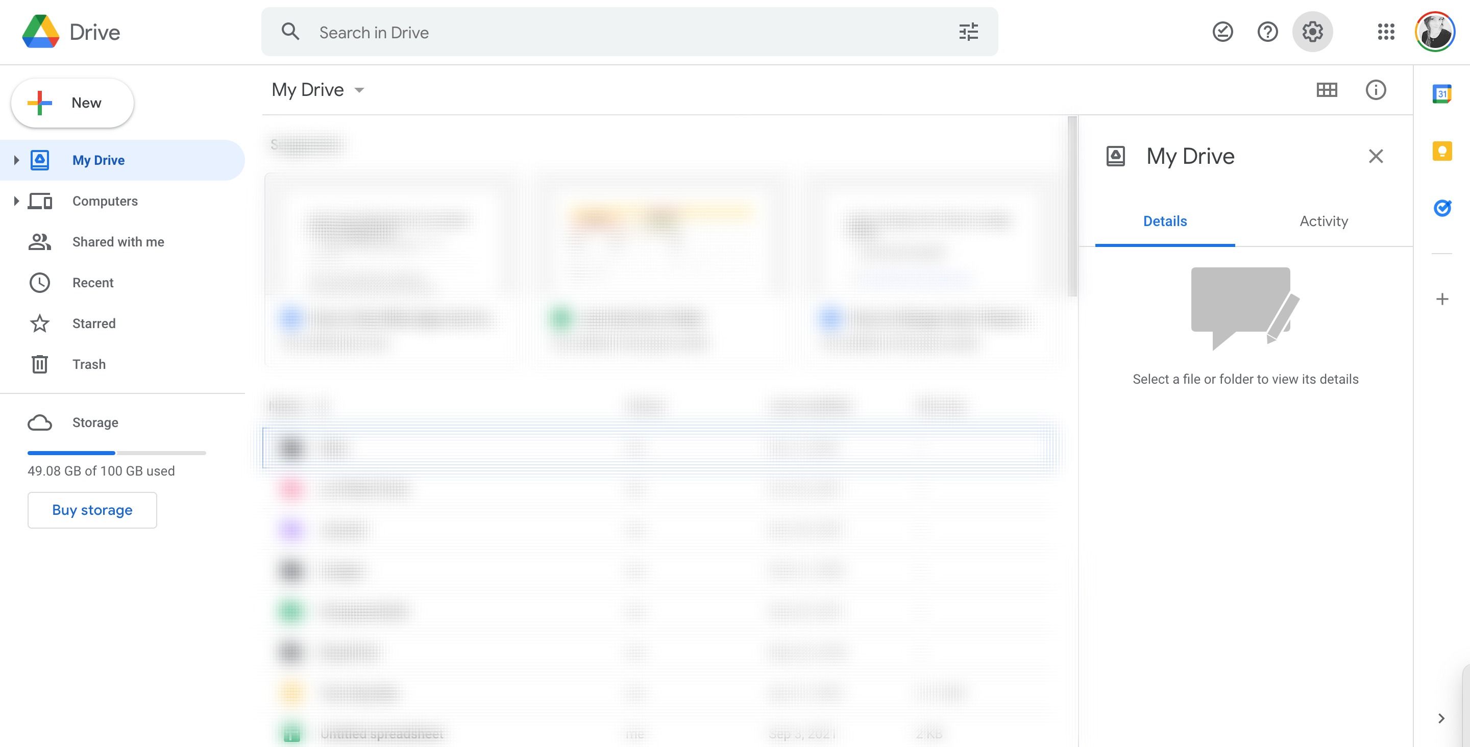Click Buy storage to upgrade plan
This screenshot has width=1470, height=747.
(92, 510)
